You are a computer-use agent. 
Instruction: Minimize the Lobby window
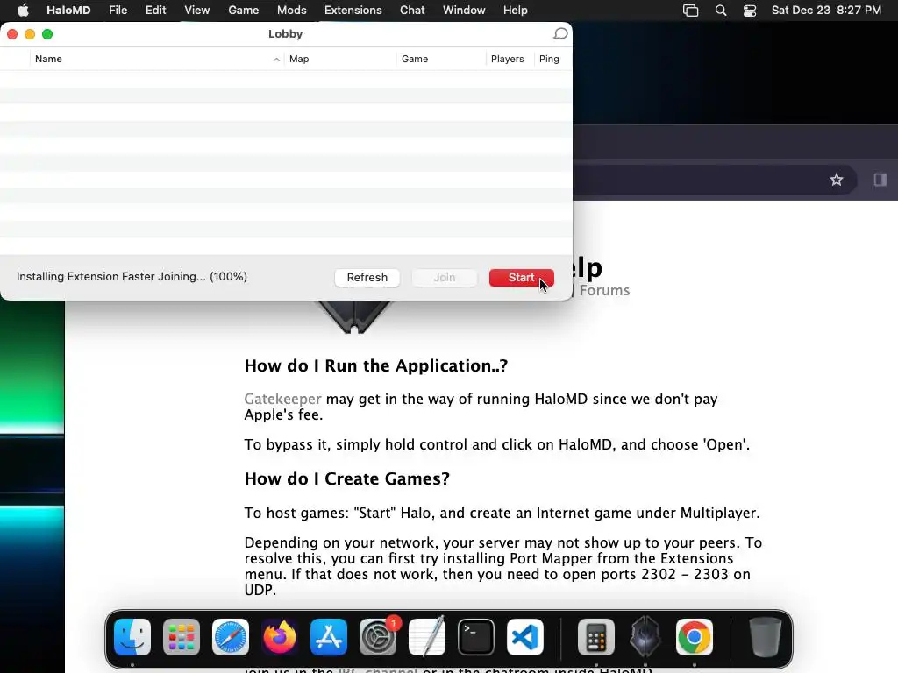(30, 34)
